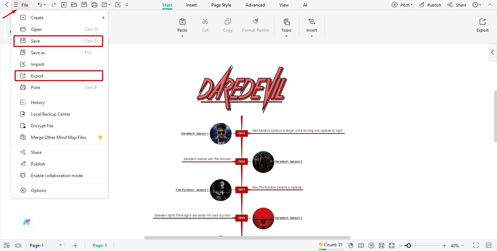
Task: Click the Topic icon in the ribbon
Action: point(286,22)
